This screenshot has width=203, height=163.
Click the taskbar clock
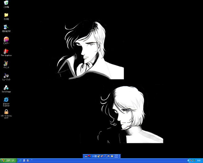[x=199, y=161]
